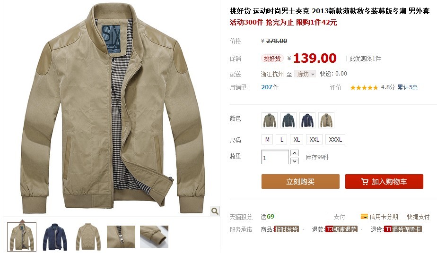View the blue jacket thumbnail
Image resolution: width=437 pixels, height=253 pixels.
55,236
